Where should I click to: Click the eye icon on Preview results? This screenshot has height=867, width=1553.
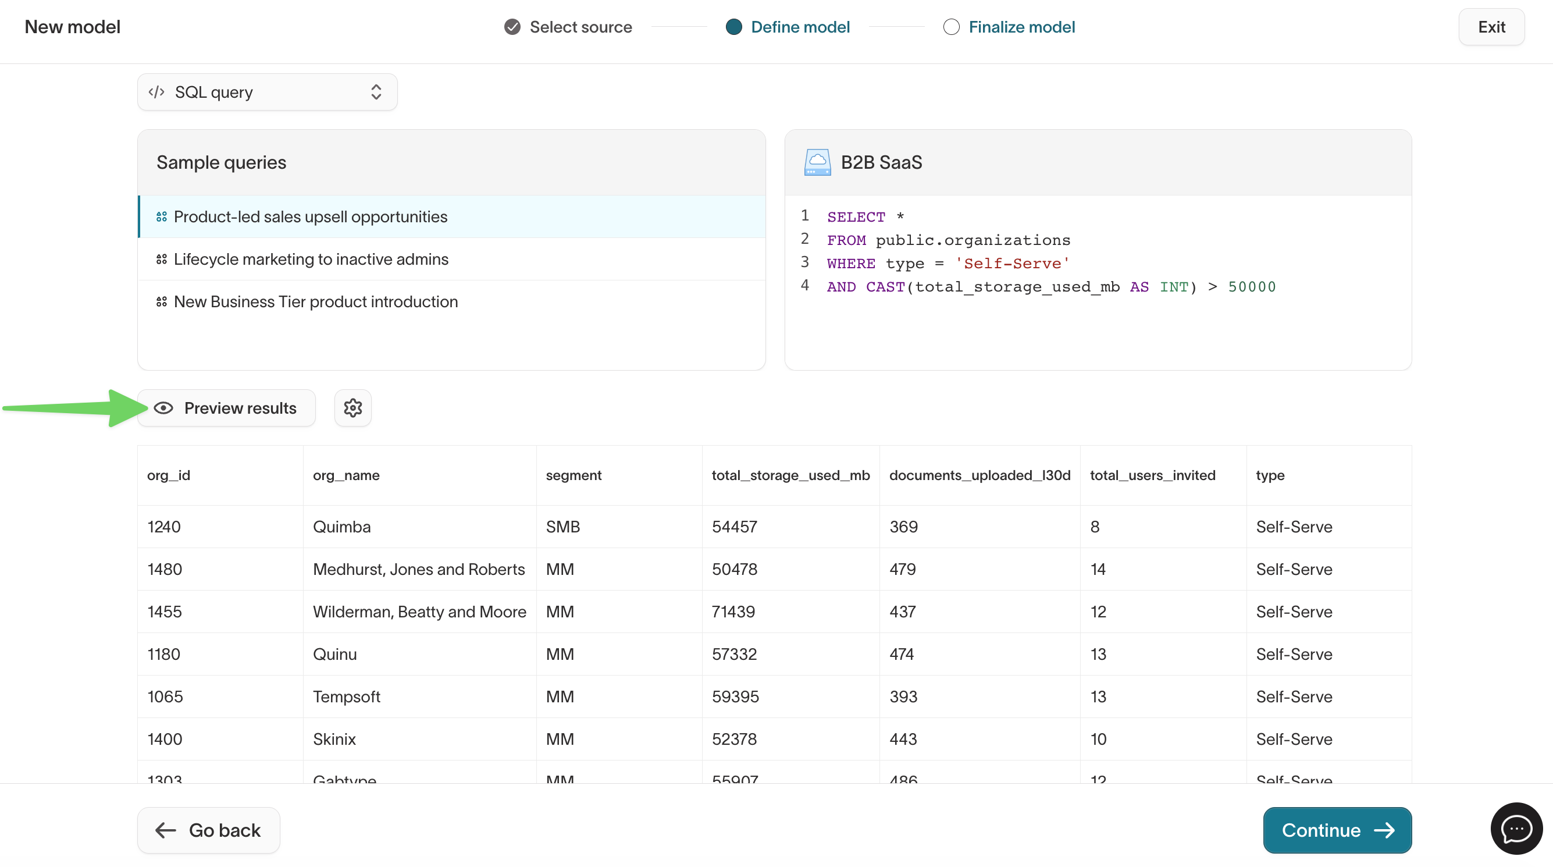pyautogui.click(x=165, y=408)
